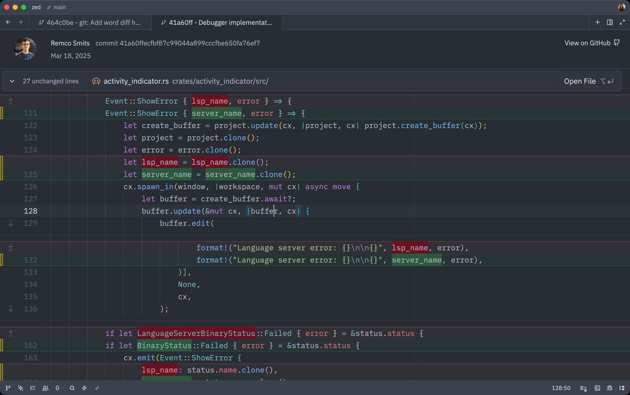Collapse the activity_indicator.rs file chevron
The width and height of the screenshot is (630, 395).
click(x=12, y=81)
